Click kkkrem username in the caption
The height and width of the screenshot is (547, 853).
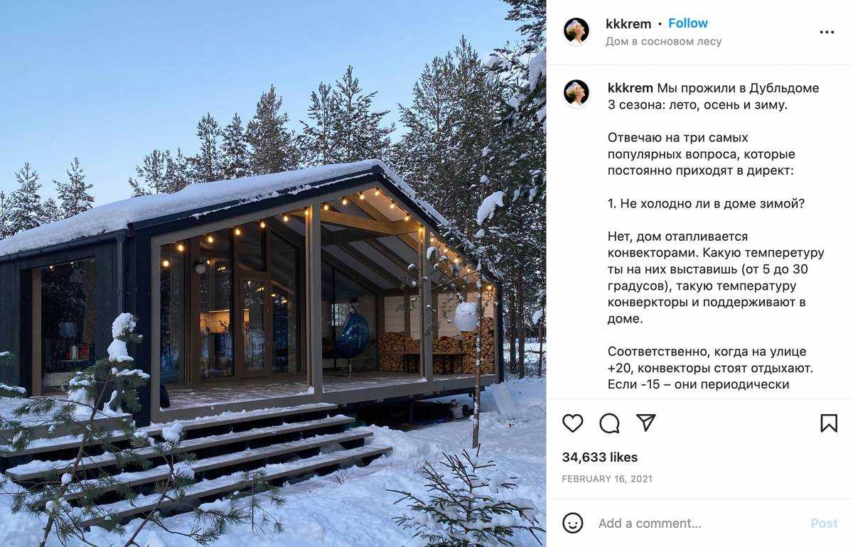[x=630, y=88]
